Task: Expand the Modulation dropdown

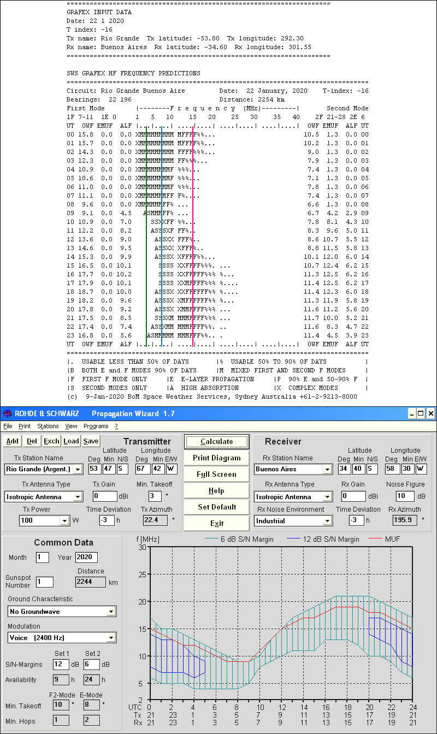Action: coord(111,638)
